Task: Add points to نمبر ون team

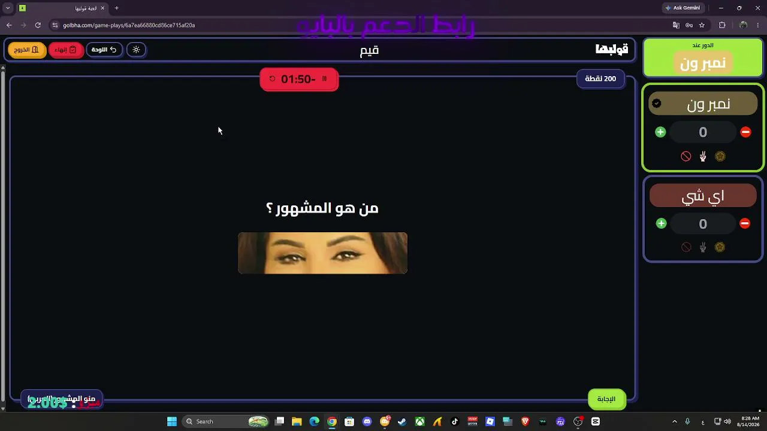Action: (660, 132)
